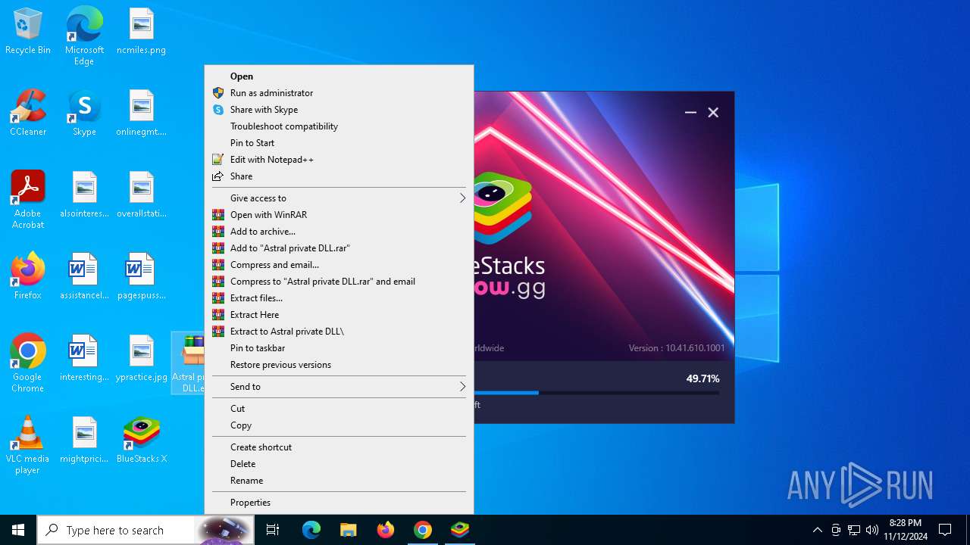Choose Copy in the context menu
The image size is (970, 545).
pos(339,425)
